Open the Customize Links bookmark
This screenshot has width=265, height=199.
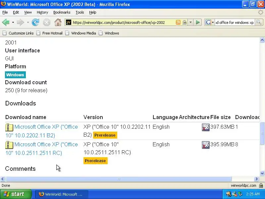pos(18,33)
